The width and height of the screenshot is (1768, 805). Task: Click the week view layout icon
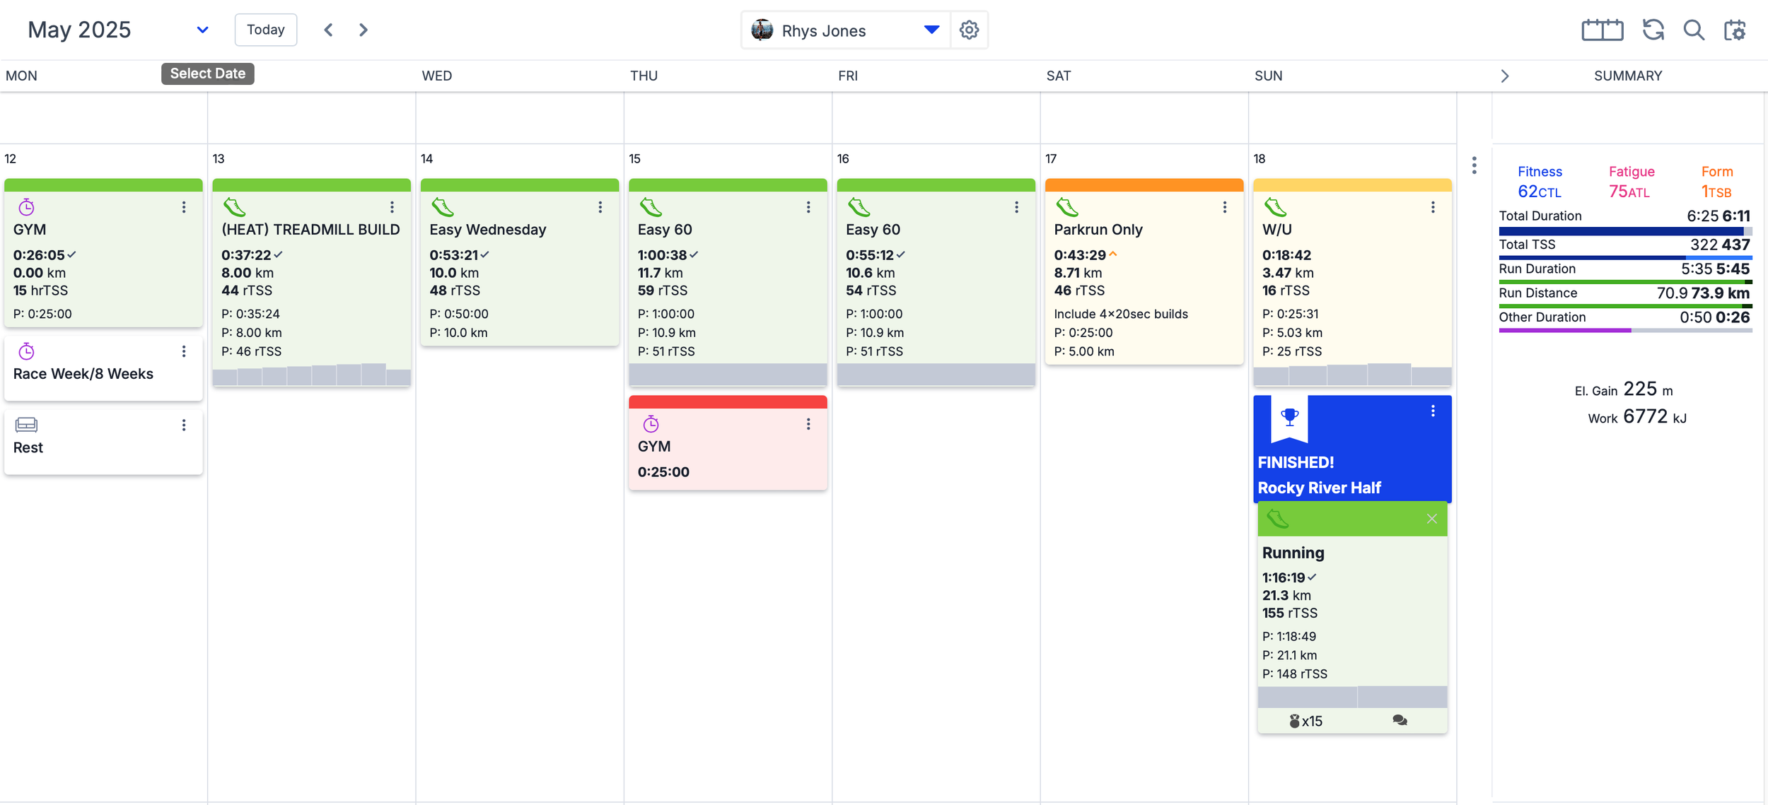(1602, 30)
